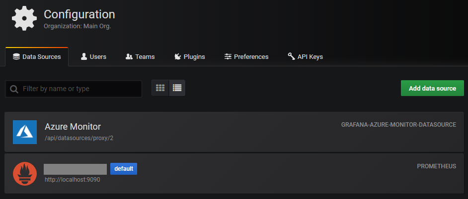The height and width of the screenshot is (199, 468).
Task: Click the Add data source button
Action: coord(432,88)
